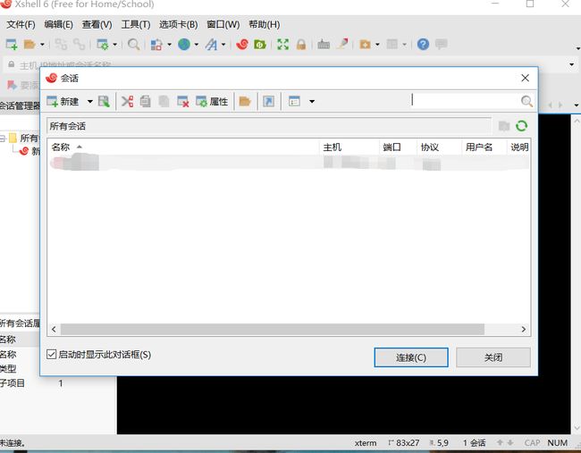581x453 pixels.
Task: Open the 编辑(E) menu
Action: pos(58,24)
